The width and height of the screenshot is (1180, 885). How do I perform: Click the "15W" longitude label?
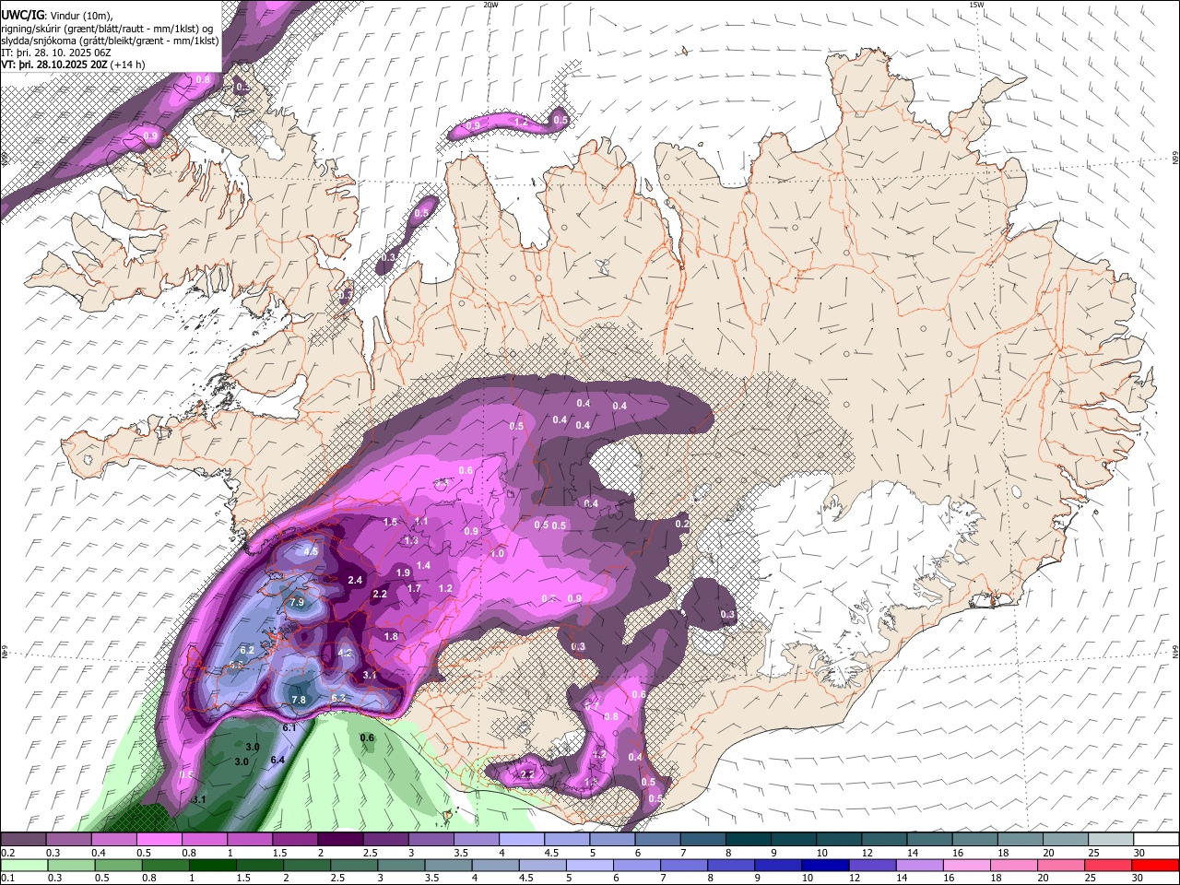tap(976, 5)
